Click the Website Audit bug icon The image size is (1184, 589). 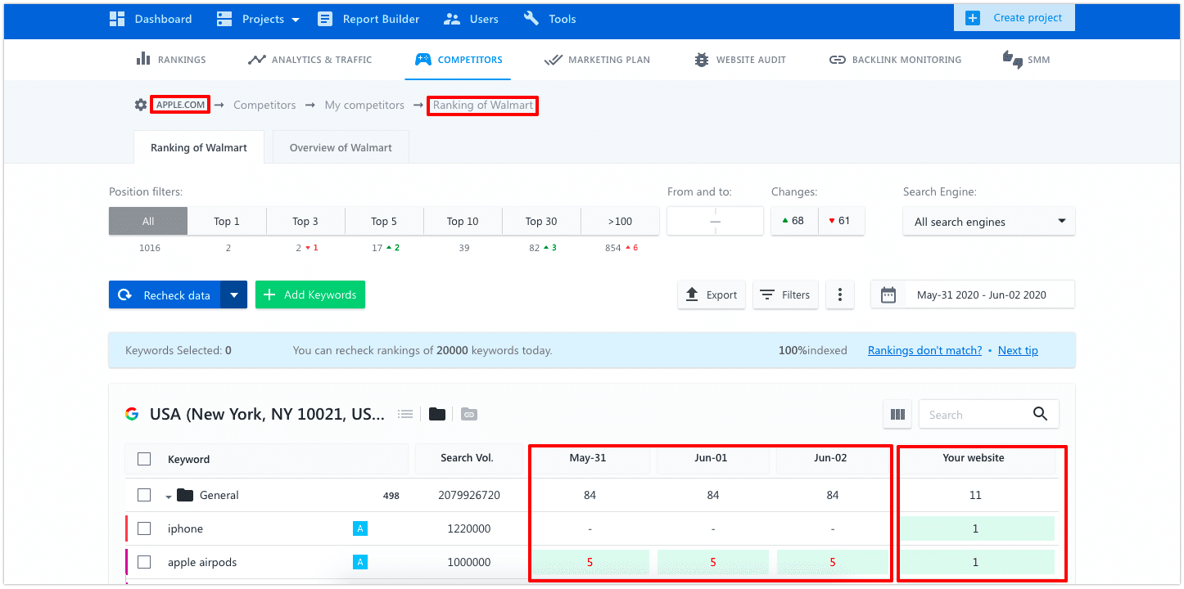(702, 60)
